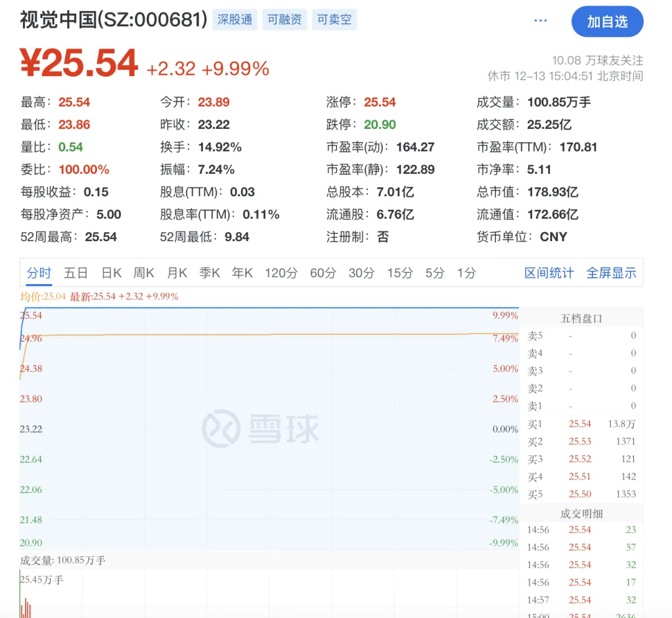Select the 1分 chart tab
The image size is (672, 618).
click(x=467, y=273)
